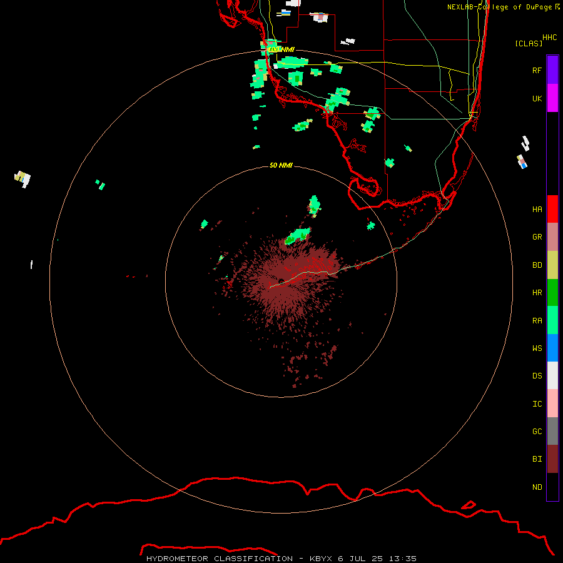Viewport: 563px width, 563px height.
Task: Pick the dark green HR legend swatch
Action: (x=552, y=293)
